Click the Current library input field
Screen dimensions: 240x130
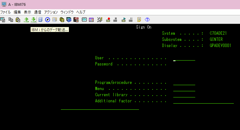click(x=184, y=95)
